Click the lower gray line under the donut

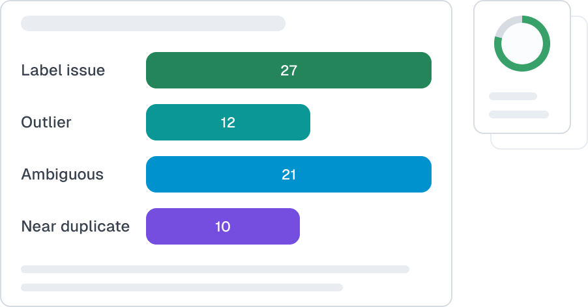519,114
